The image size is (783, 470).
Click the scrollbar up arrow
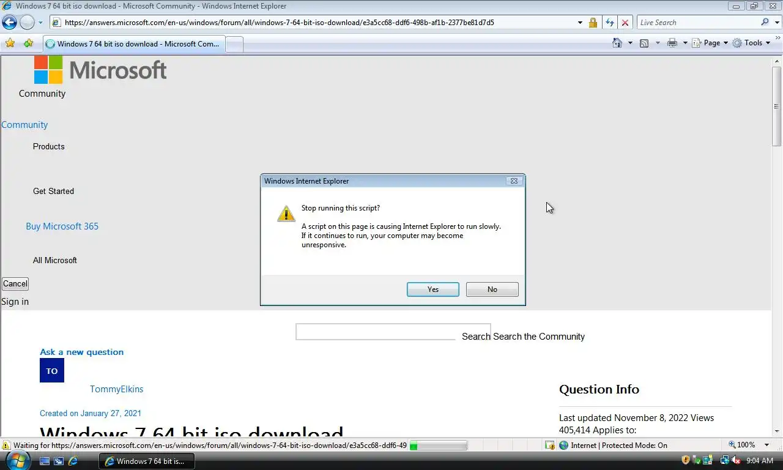777,61
